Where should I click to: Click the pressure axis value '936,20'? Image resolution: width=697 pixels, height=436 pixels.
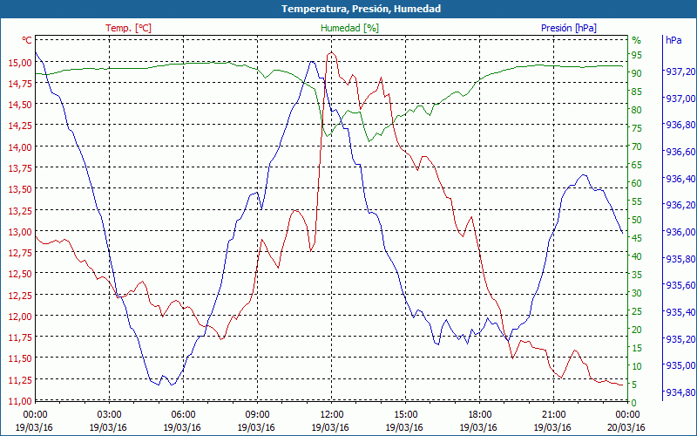point(680,205)
